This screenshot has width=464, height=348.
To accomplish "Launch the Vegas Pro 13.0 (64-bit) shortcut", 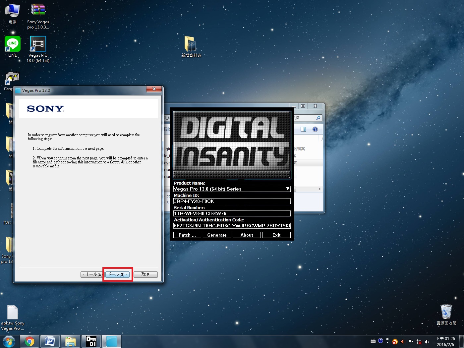I will pos(38,49).
